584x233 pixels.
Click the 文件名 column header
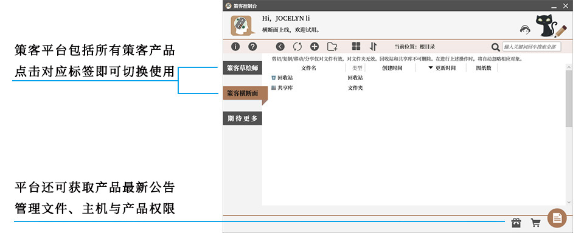click(x=308, y=68)
